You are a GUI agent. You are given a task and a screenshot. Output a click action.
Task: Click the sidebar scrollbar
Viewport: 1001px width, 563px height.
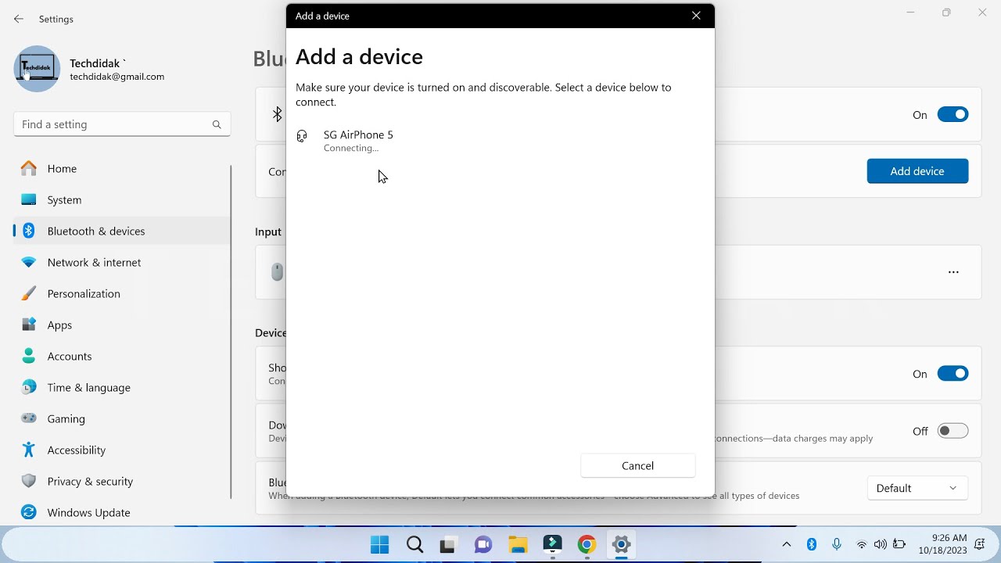coord(231,332)
